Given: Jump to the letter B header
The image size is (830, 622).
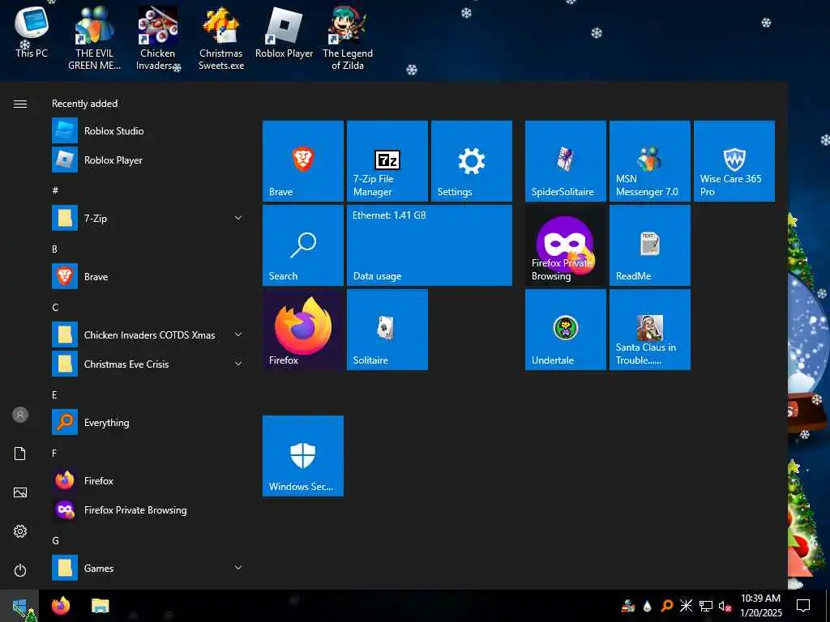Looking at the screenshot, I should (x=54, y=249).
